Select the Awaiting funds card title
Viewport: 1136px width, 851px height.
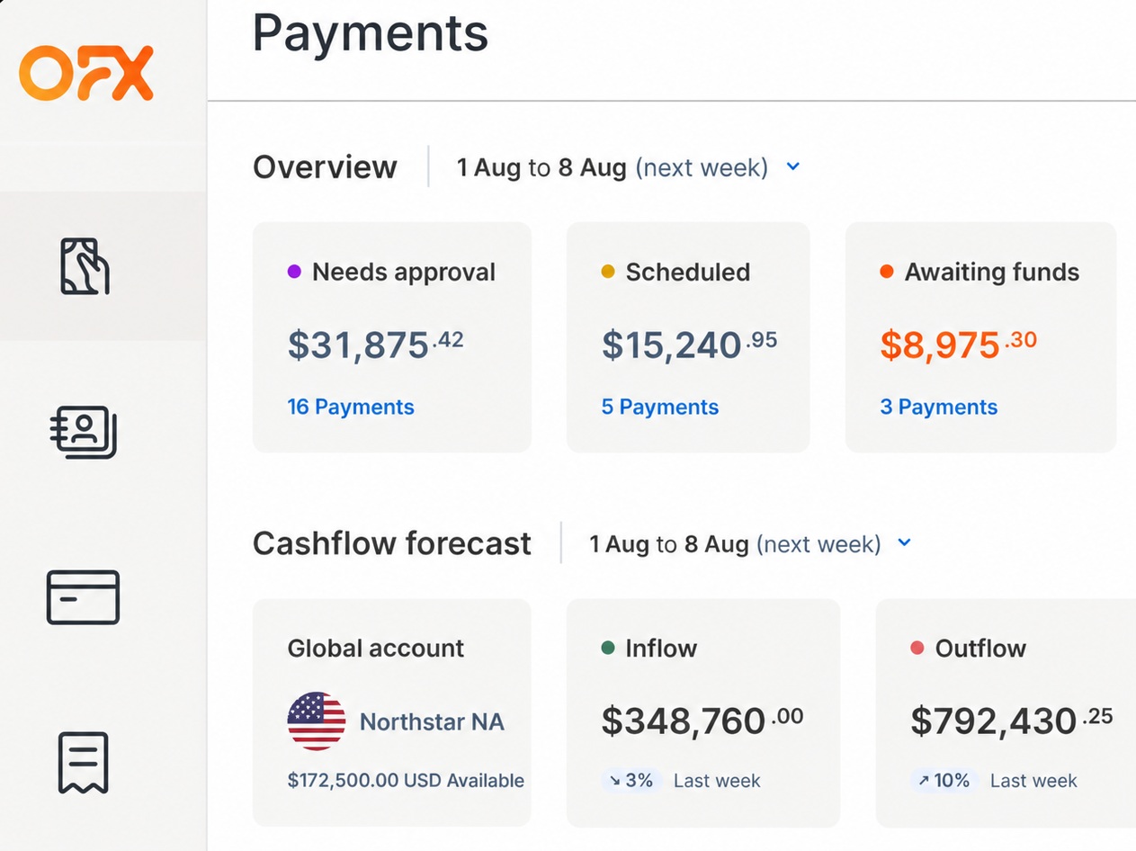click(x=992, y=272)
